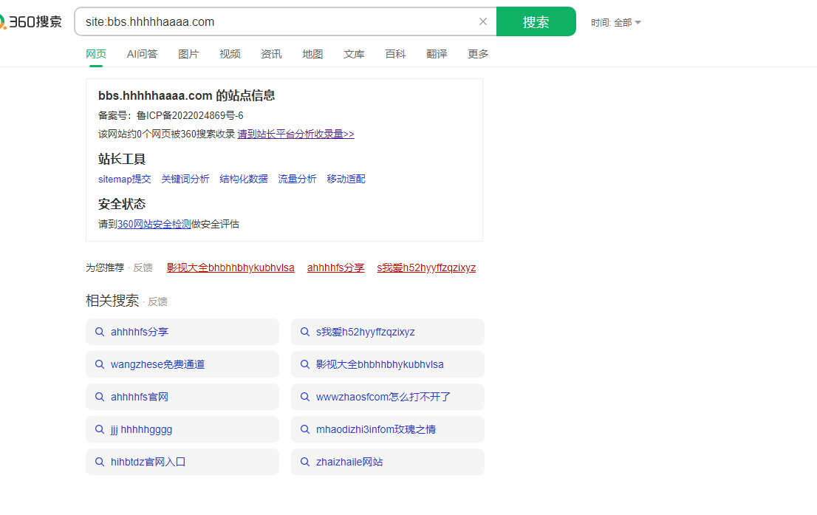Select related search hihbtdz官网入口

(182, 462)
